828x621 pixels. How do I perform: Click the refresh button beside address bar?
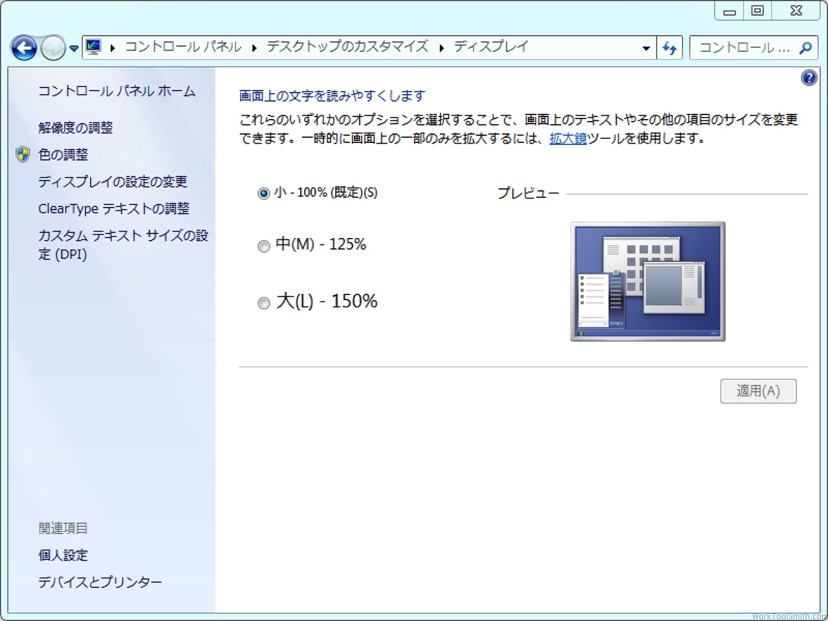point(670,48)
